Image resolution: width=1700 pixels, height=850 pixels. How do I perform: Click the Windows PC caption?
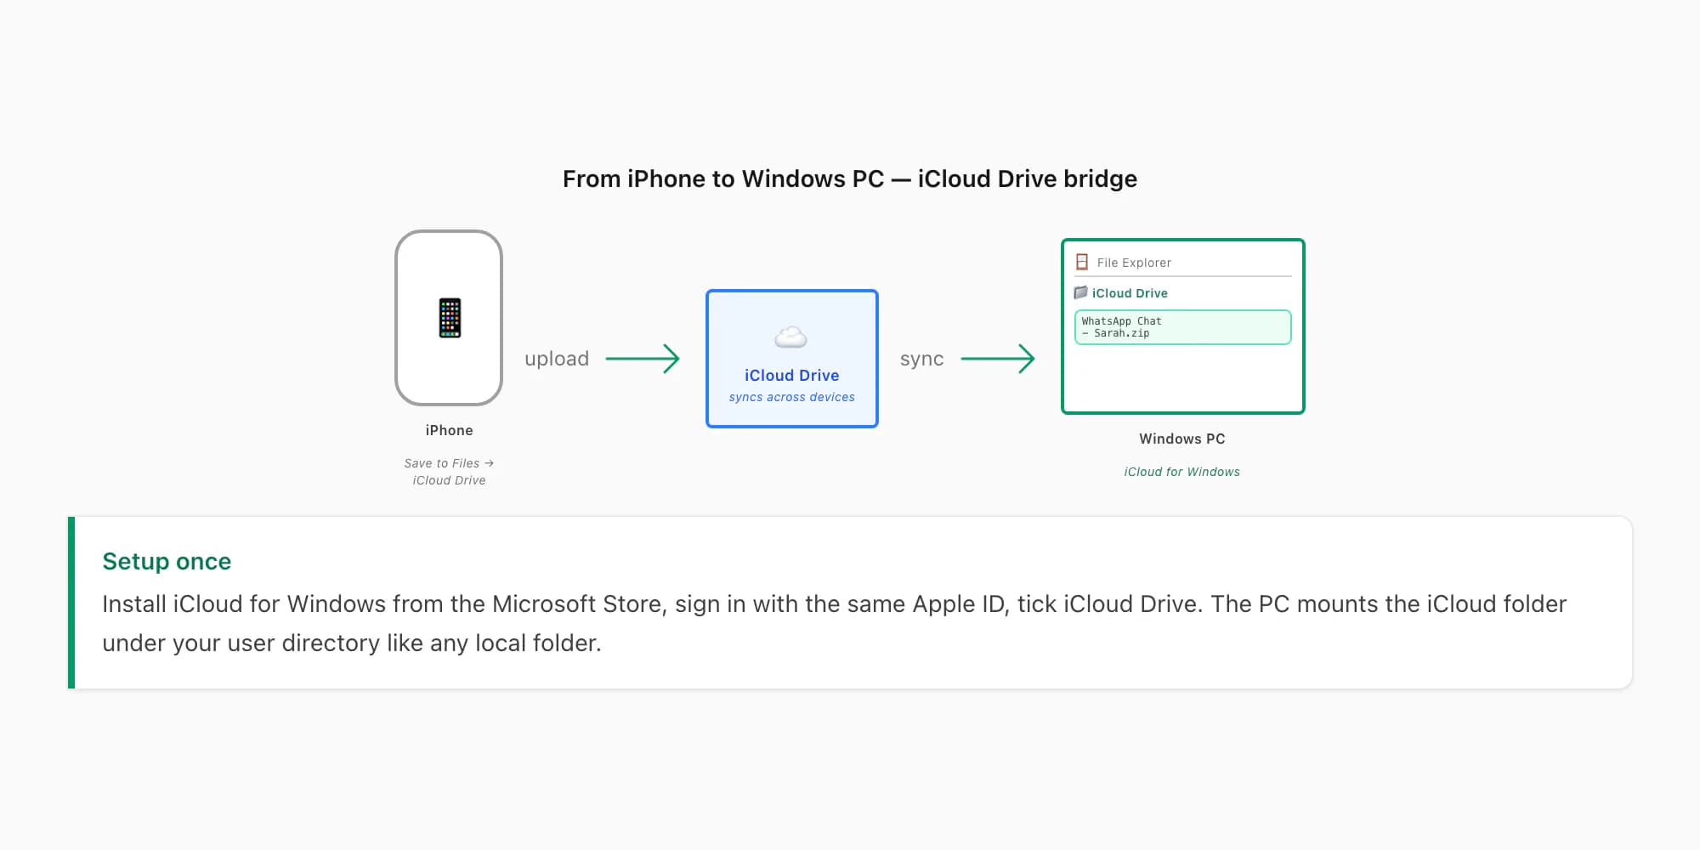click(1182, 439)
